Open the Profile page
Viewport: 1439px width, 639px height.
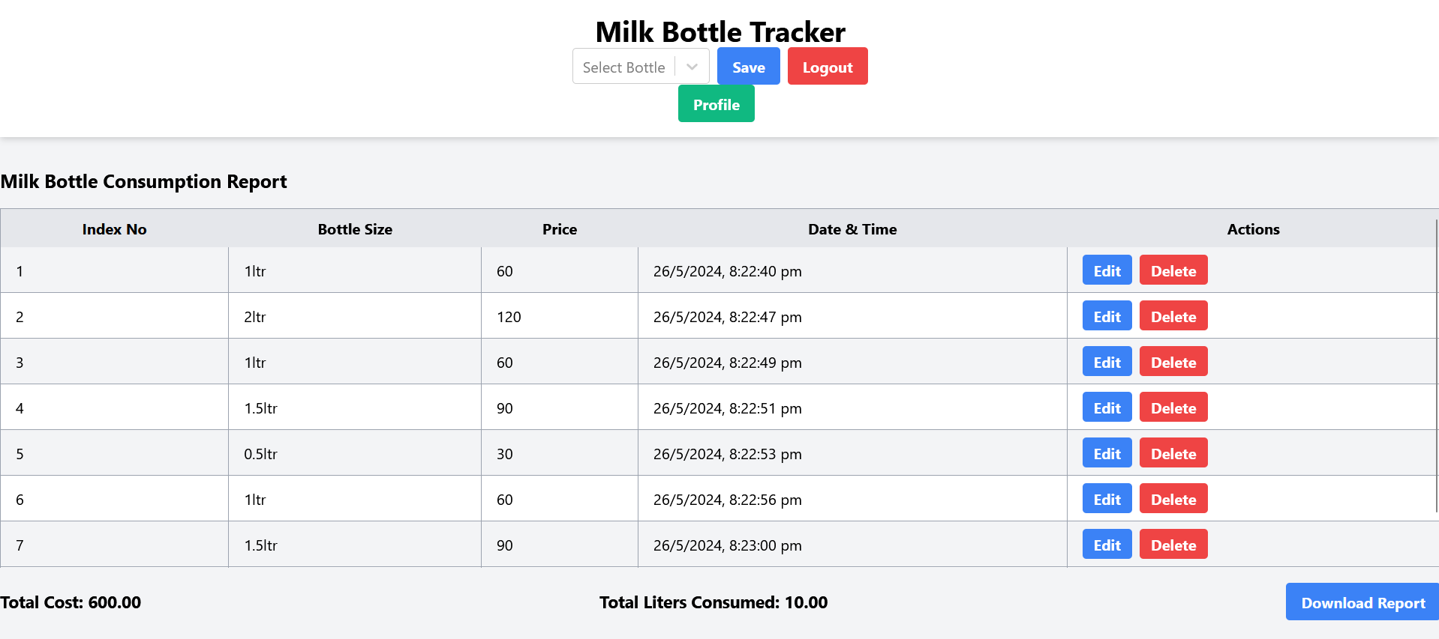715,103
